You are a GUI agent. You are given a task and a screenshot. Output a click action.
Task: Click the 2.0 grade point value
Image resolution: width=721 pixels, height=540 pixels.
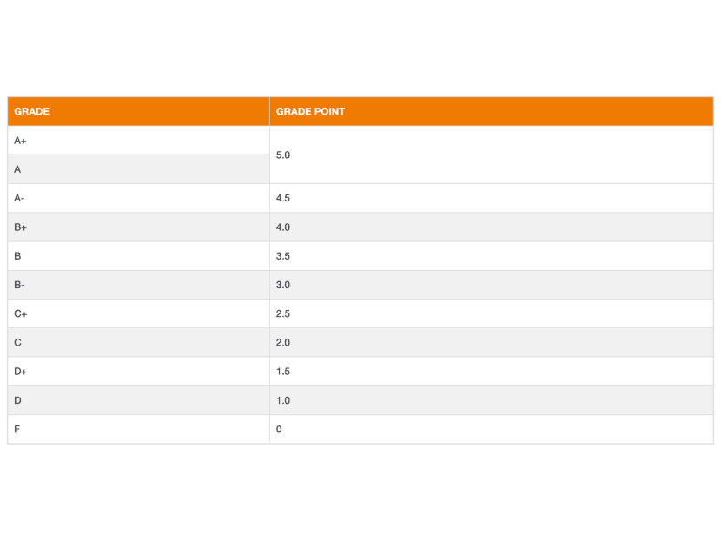(x=283, y=343)
